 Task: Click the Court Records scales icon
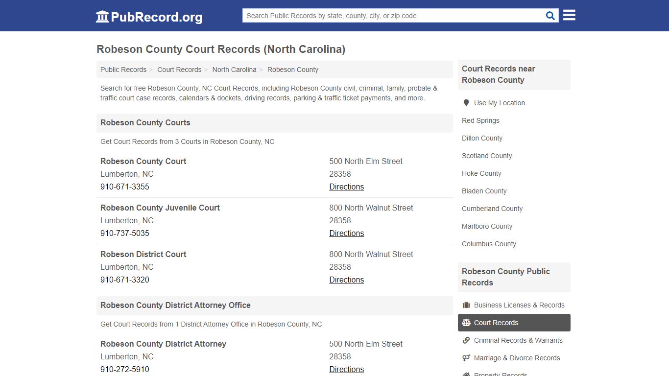click(x=466, y=323)
